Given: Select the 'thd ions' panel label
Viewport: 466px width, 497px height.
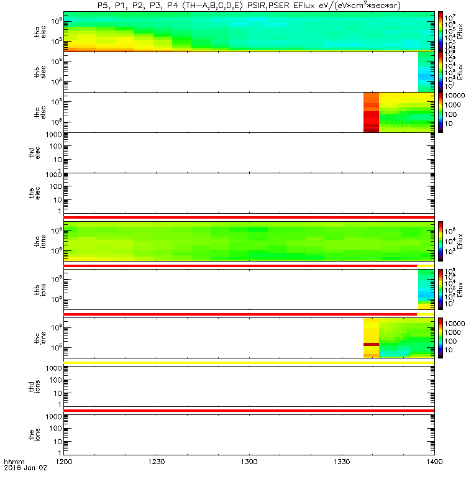Looking at the screenshot, I should point(34,386).
